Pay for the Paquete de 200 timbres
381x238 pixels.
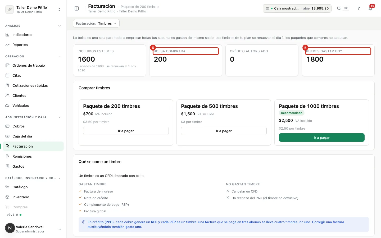pos(126,131)
